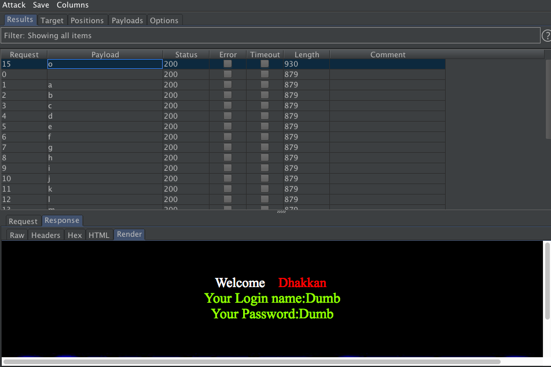Select the row with payload l
Viewport: 551px width, 367px height.
click(x=223, y=199)
